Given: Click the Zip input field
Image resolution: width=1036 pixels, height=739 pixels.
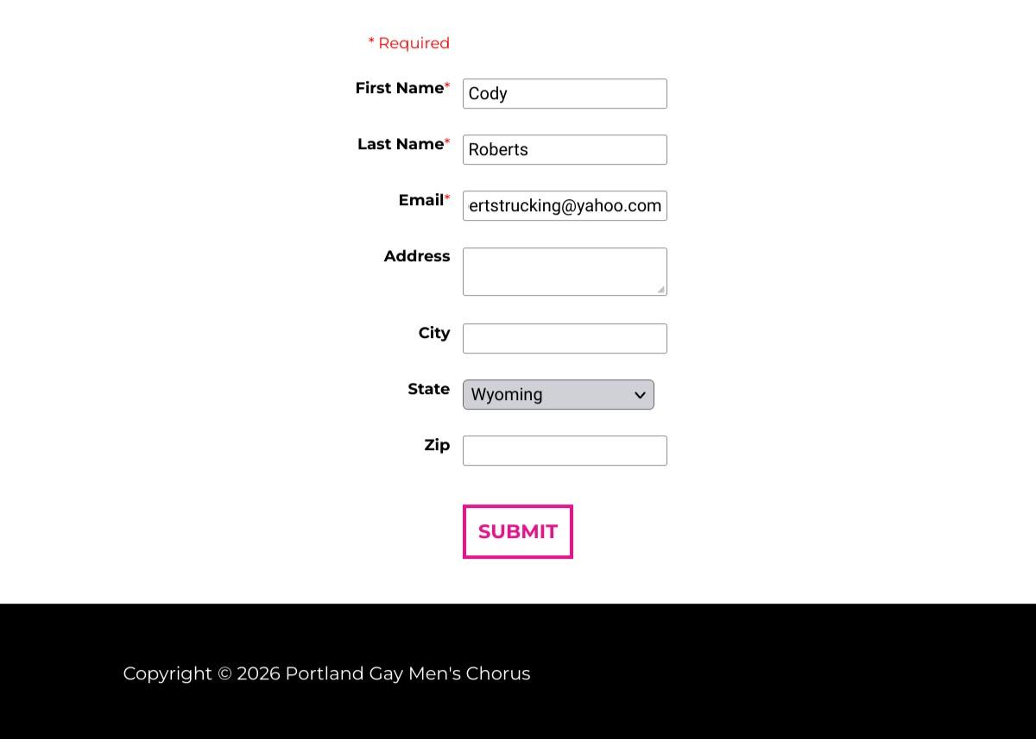Looking at the screenshot, I should pos(565,451).
